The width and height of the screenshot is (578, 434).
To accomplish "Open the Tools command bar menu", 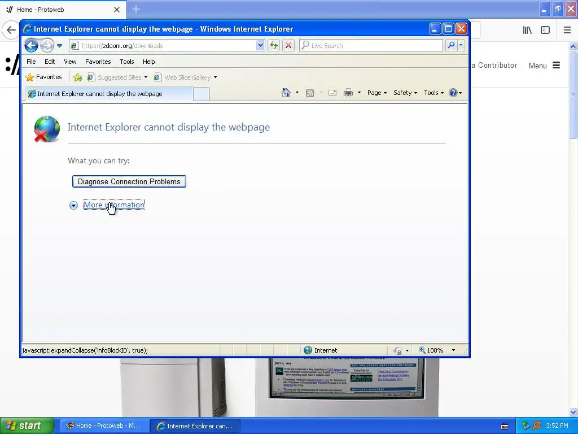I will click(x=433, y=93).
